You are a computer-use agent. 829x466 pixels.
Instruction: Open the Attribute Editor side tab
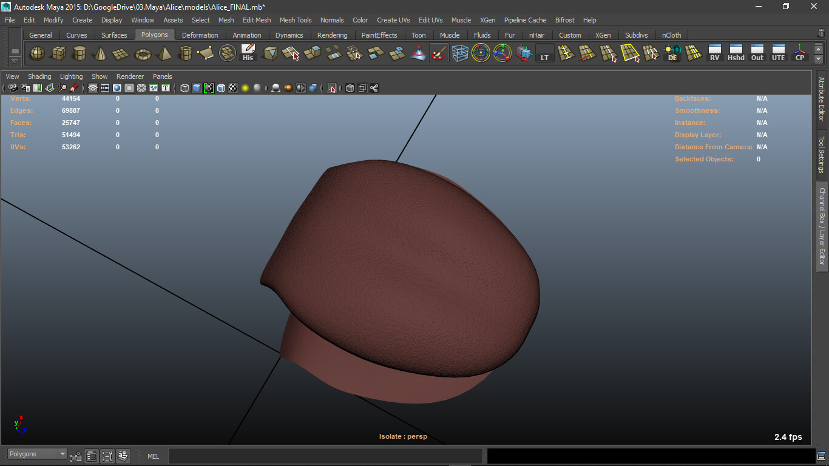(822, 99)
